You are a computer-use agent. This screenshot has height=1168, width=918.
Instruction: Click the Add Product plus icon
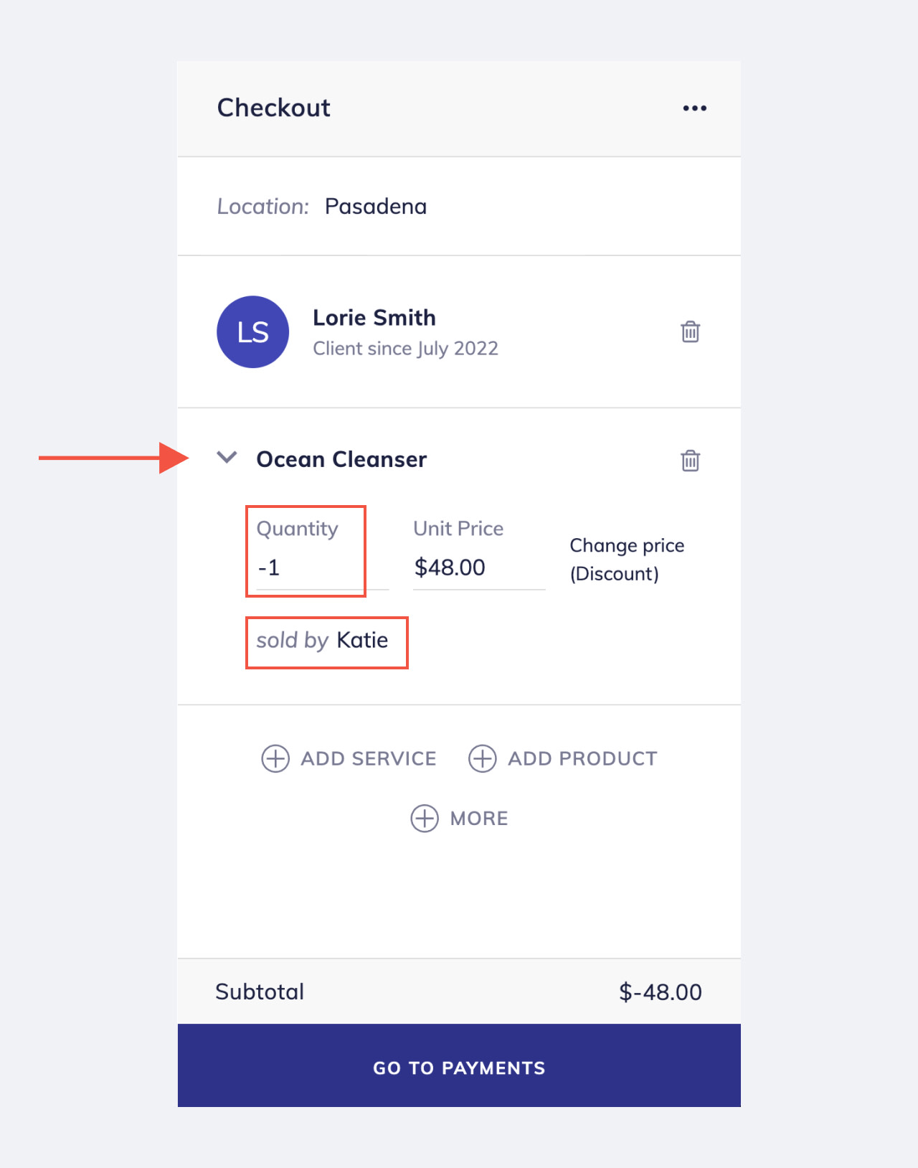[x=482, y=758]
